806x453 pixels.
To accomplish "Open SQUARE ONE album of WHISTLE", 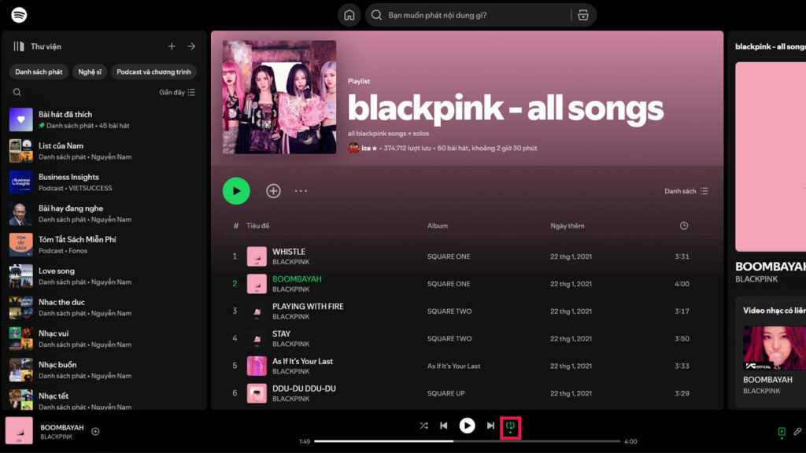I will click(x=449, y=256).
